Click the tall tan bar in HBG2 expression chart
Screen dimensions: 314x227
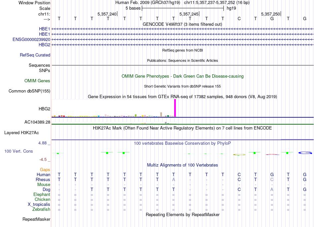161,115
